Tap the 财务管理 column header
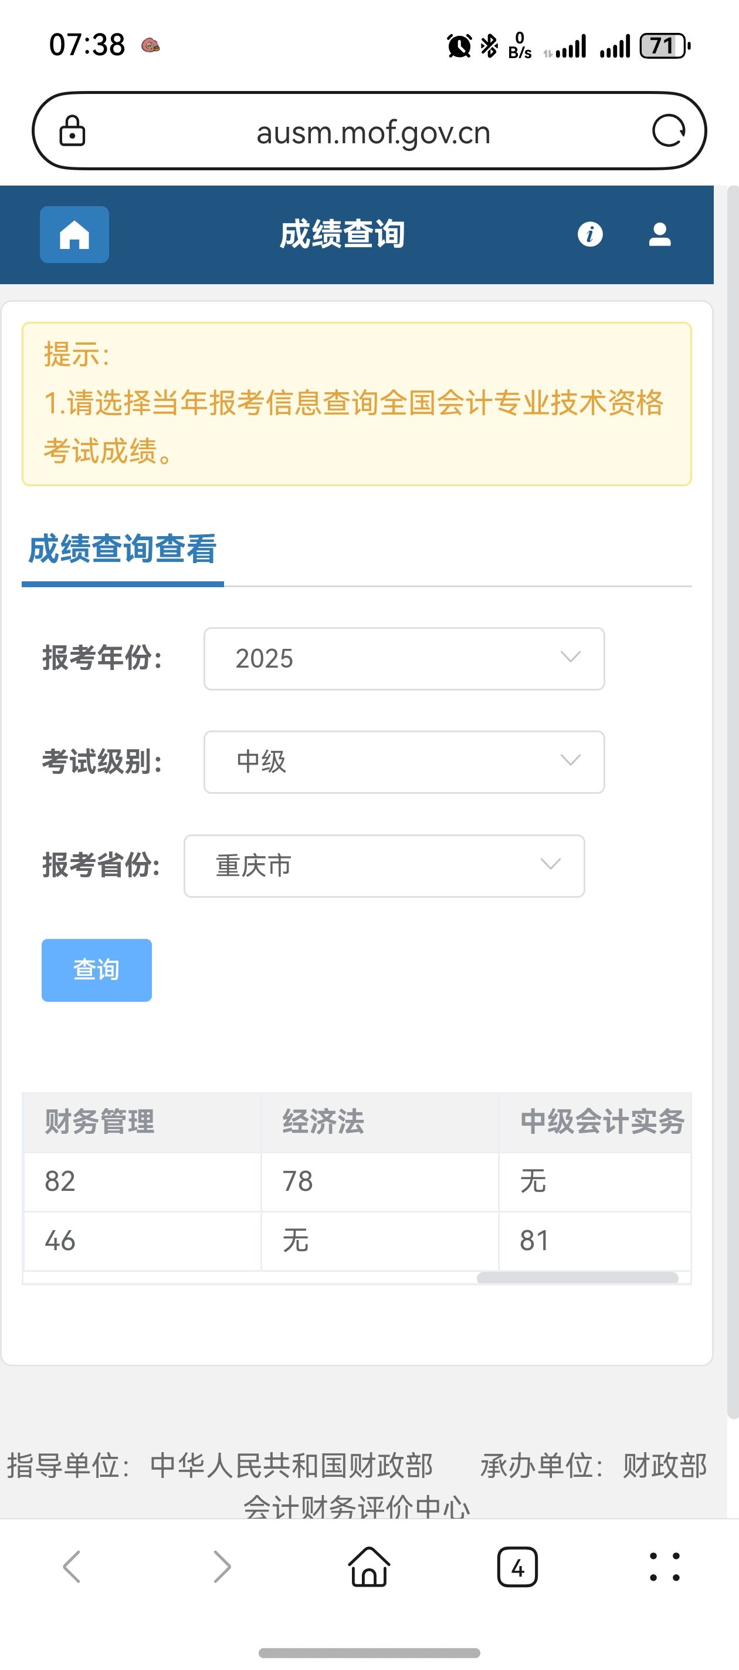 (100, 1122)
